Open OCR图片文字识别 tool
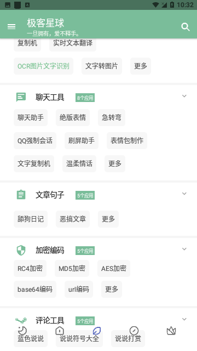197x351 pixels. pyautogui.click(x=43, y=66)
